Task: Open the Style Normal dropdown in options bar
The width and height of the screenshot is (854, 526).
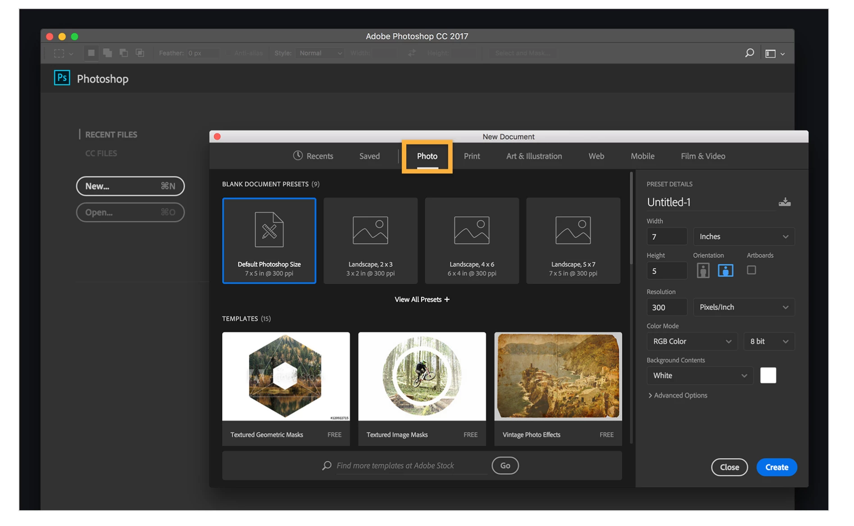Action: (320, 53)
